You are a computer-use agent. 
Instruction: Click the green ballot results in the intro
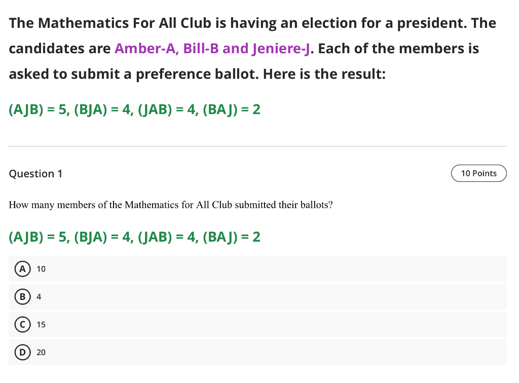click(134, 109)
